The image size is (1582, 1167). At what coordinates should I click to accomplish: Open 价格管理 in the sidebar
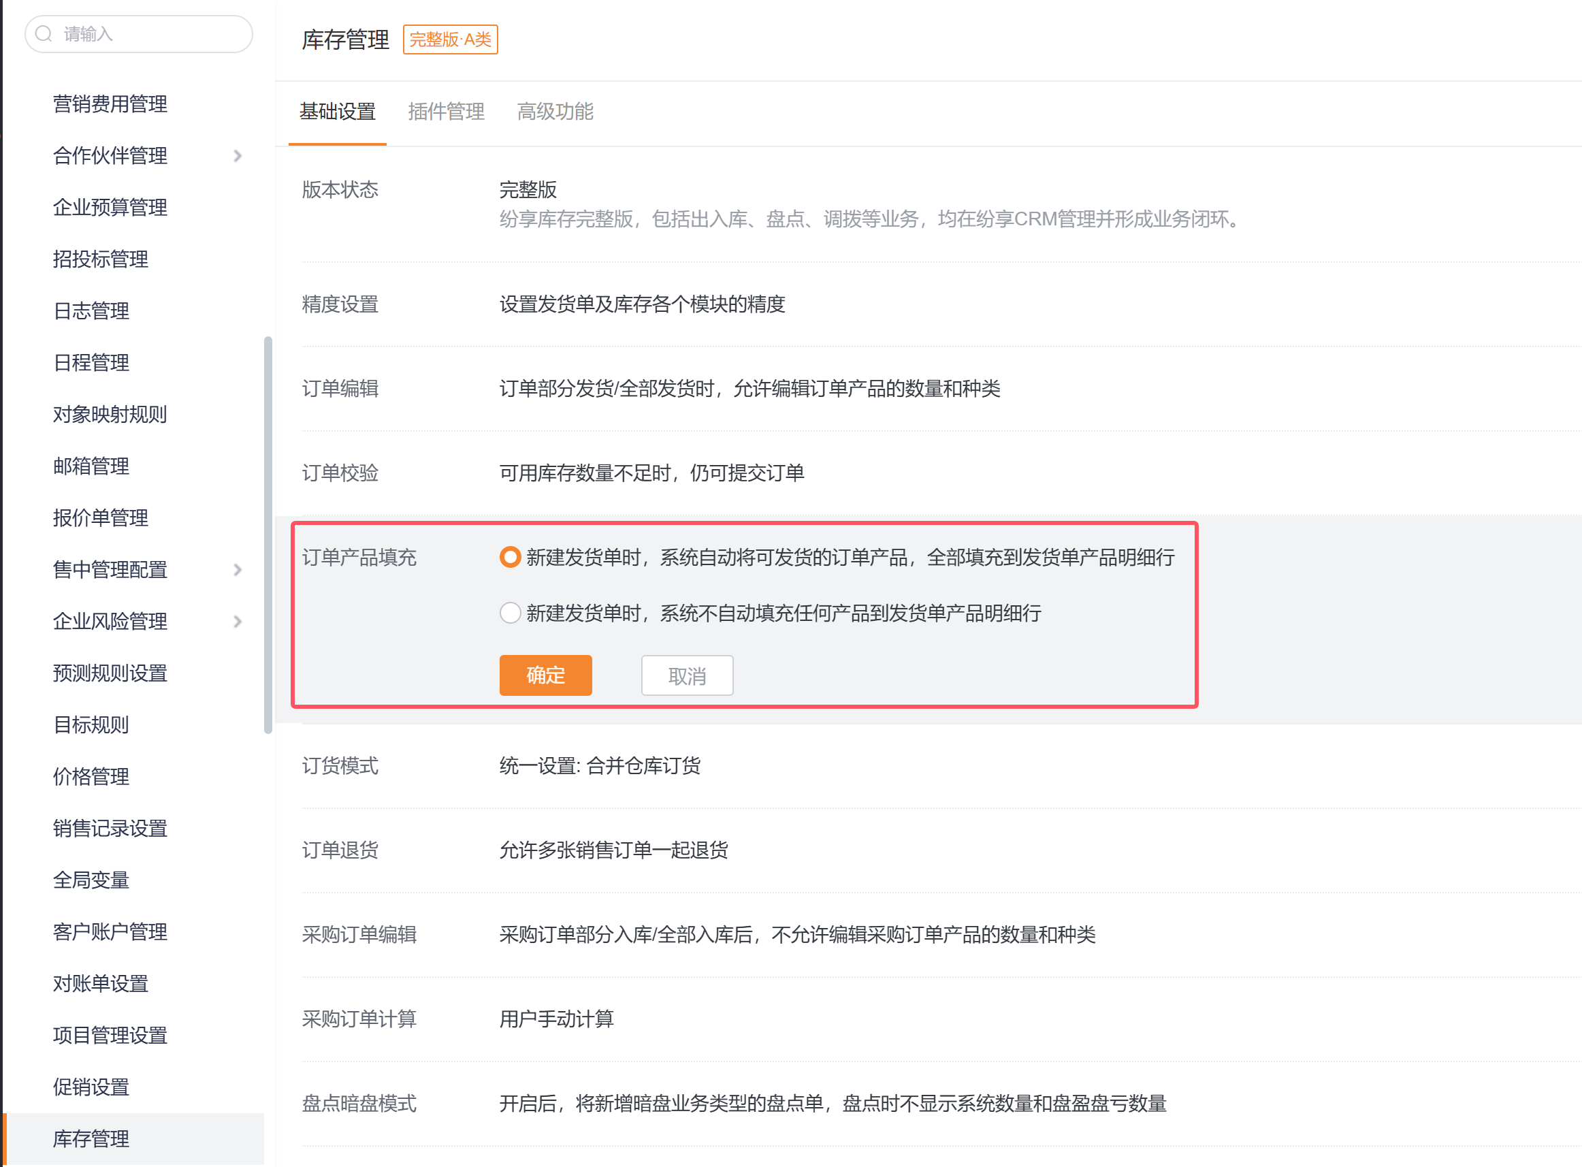point(91,777)
